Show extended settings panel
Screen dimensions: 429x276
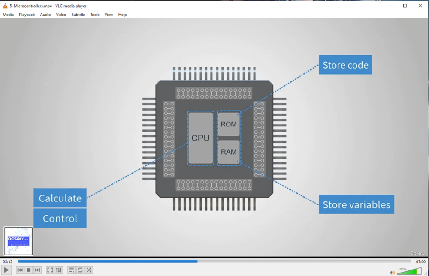point(59,270)
